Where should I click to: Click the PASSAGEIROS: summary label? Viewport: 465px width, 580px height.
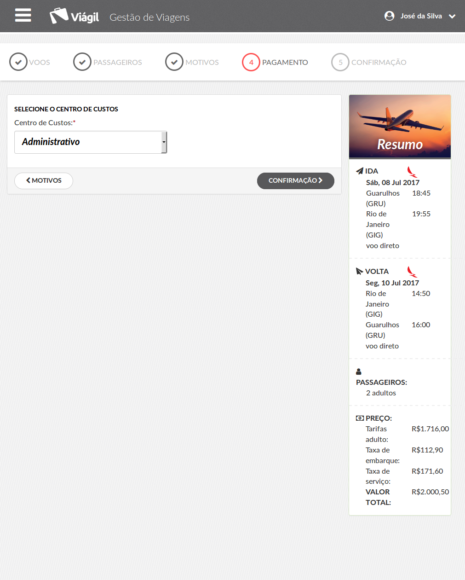tap(381, 382)
